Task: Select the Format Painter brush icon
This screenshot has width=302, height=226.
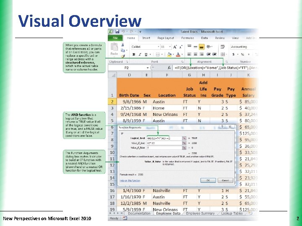Action: point(122,56)
